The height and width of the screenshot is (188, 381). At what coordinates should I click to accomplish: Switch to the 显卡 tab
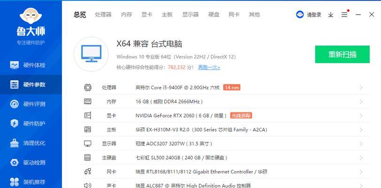click(x=147, y=15)
